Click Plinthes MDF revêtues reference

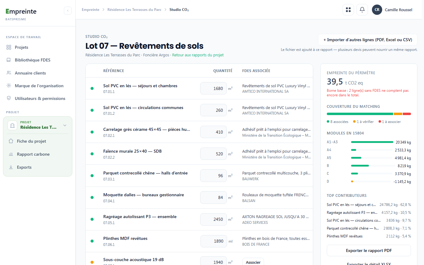(x=125, y=238)
